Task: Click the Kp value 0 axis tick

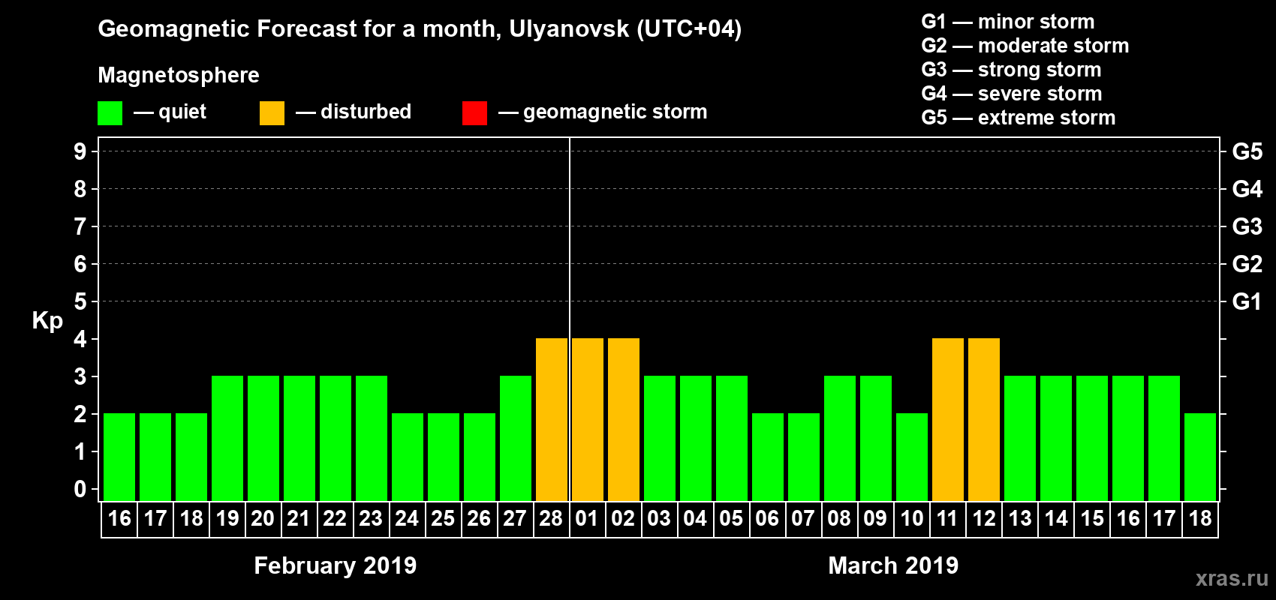Action: 80,489
